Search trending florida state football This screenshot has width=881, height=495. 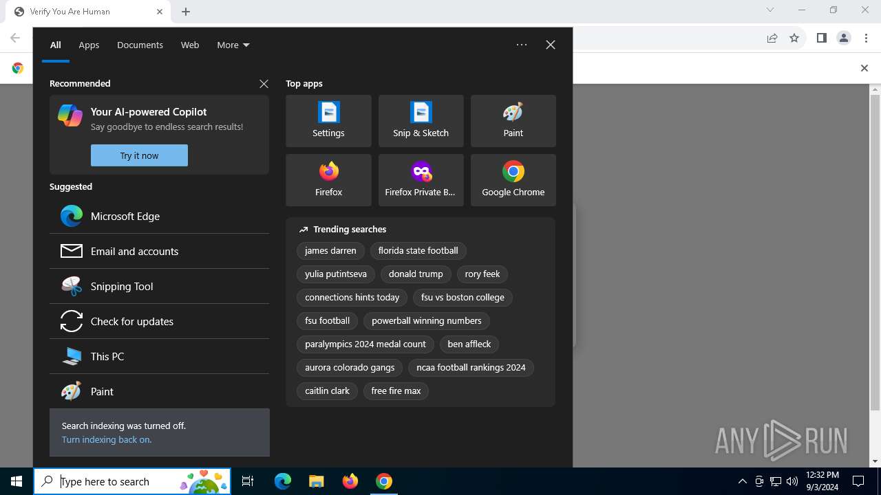point(418,251)
